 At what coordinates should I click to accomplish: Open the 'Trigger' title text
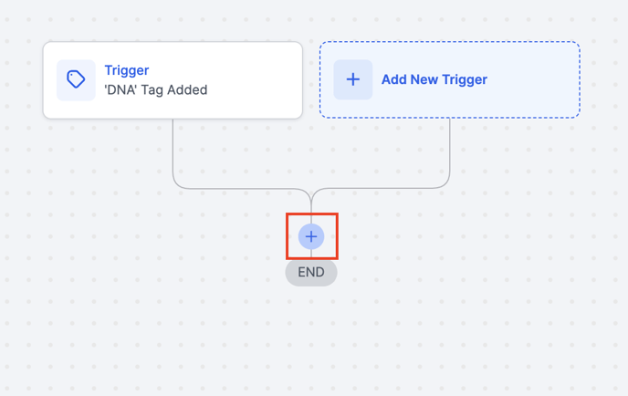[126, 70]
